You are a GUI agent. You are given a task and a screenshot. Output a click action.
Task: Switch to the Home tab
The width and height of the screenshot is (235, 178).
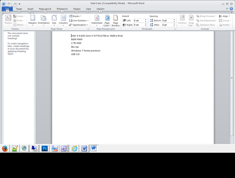point(19,9)
